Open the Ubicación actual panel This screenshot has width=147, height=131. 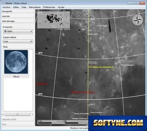(18, 119)
